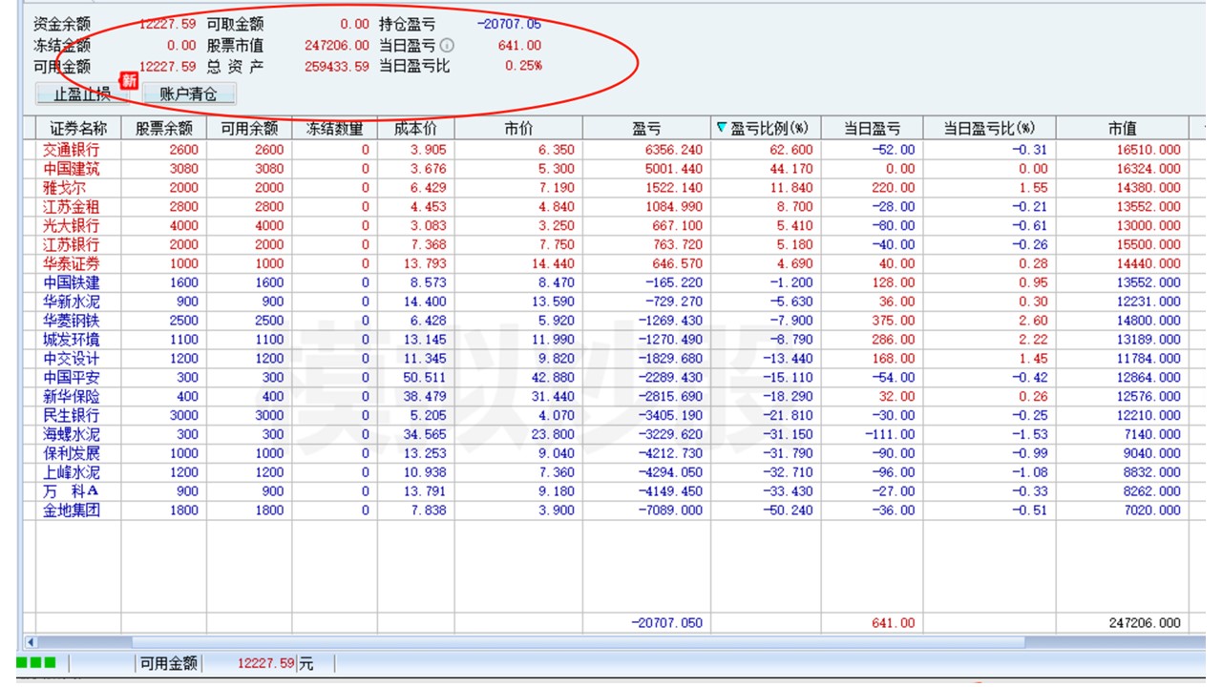1222x687 pixels.
Task: Click the horizontal scrollbar thumb under the table
Action: click(x=578, y=642)
